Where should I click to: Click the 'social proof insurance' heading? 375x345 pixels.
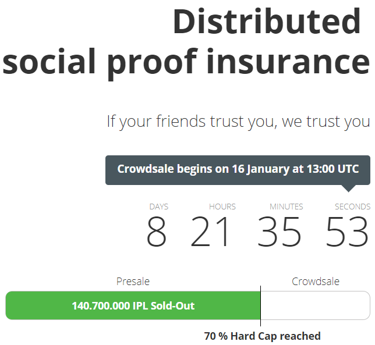coord(186,64)
